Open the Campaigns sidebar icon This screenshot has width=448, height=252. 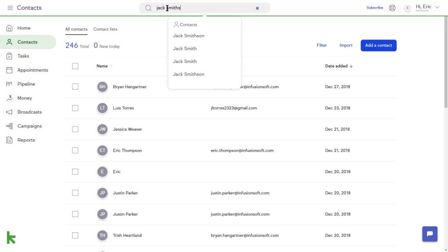pos(9,126)
